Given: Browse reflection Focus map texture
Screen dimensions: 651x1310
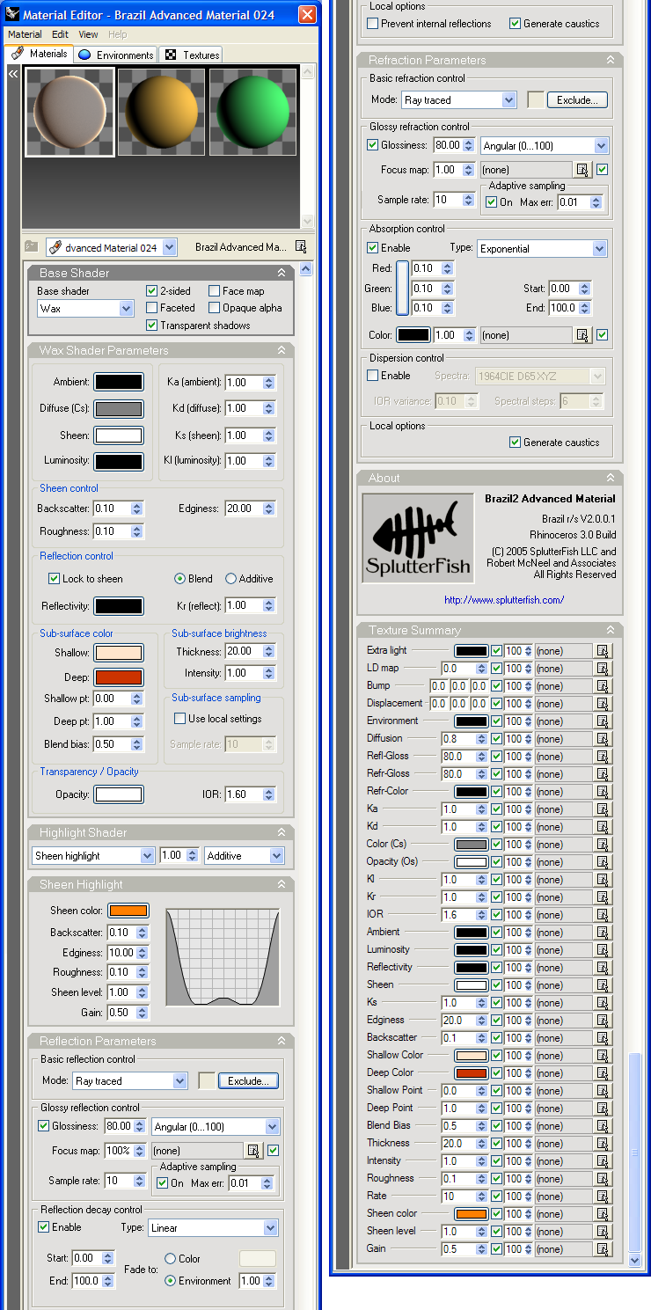Looking at the screenshot, I should coord(253,1151).
